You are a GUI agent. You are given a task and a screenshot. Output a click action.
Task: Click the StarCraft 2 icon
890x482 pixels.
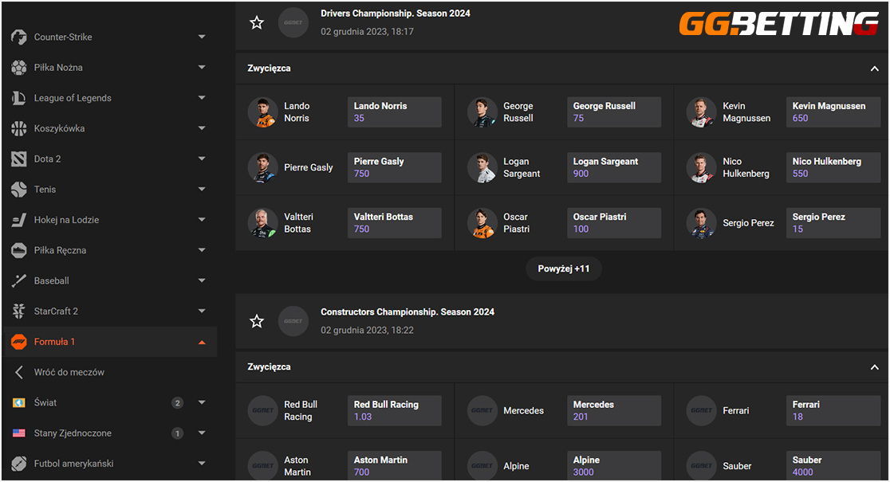click(18, 312)
